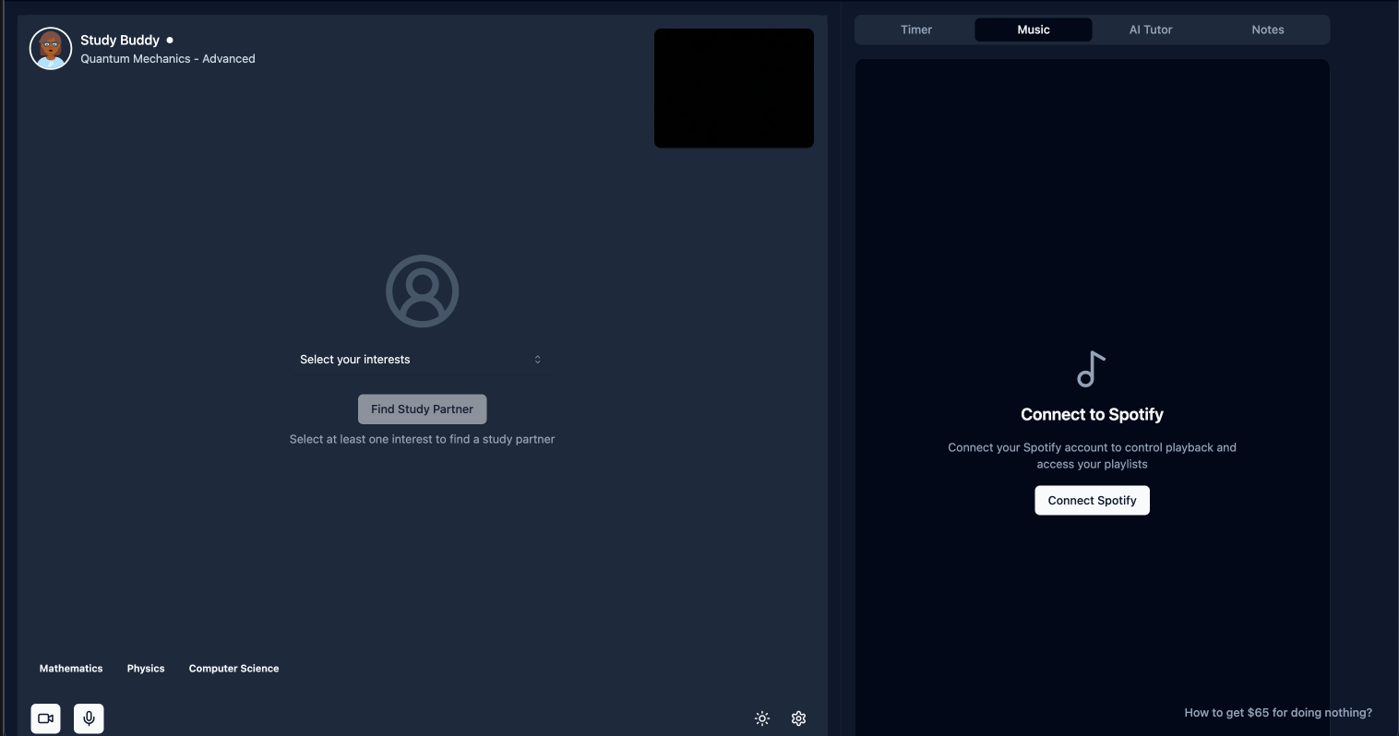Toggle the microphone button
1399x736 pixels.
click(89, 718)
